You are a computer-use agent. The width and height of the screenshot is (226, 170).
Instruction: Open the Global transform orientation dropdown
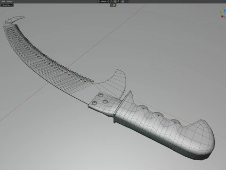pyautogui.click(x=103, y=1)
